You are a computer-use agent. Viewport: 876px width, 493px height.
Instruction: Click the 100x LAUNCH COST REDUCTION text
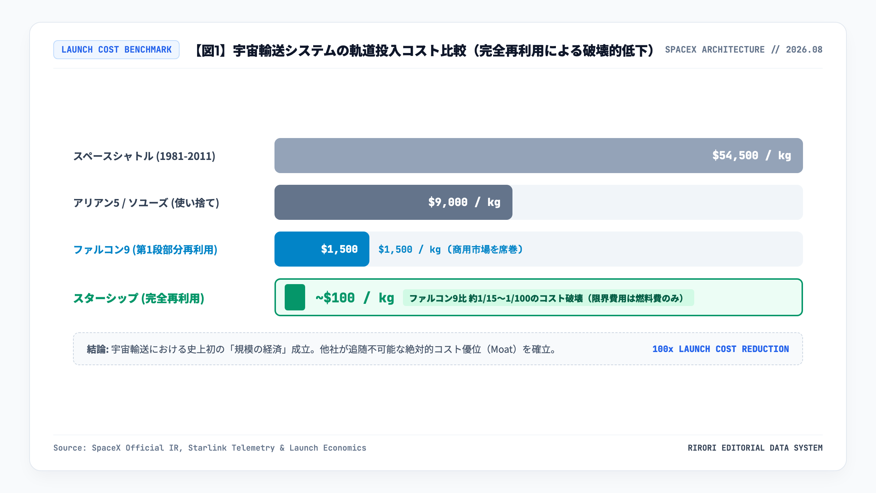pos(721,349)
